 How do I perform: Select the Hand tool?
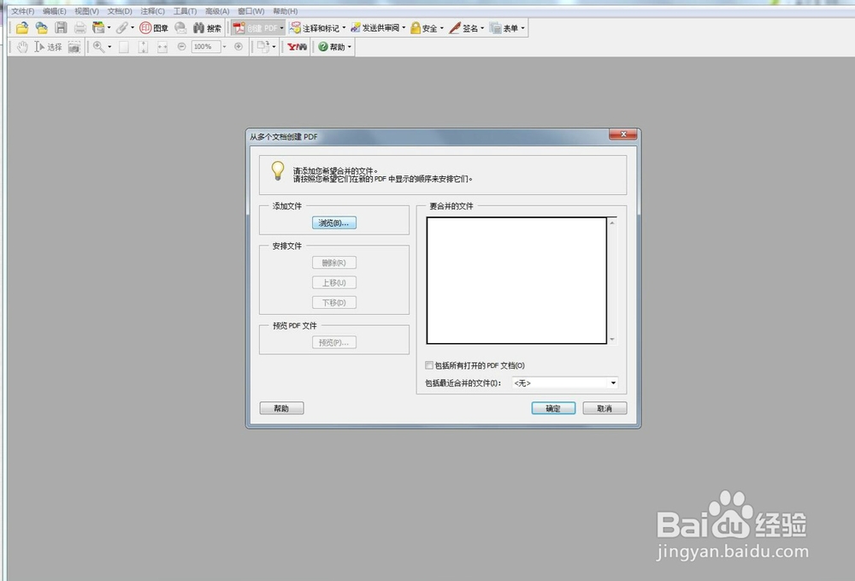click(x=22, y=47)
